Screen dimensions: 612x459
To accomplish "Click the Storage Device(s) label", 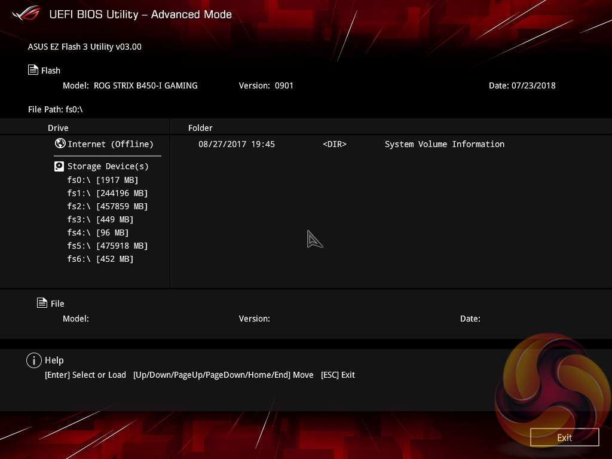I will point(108,166).
